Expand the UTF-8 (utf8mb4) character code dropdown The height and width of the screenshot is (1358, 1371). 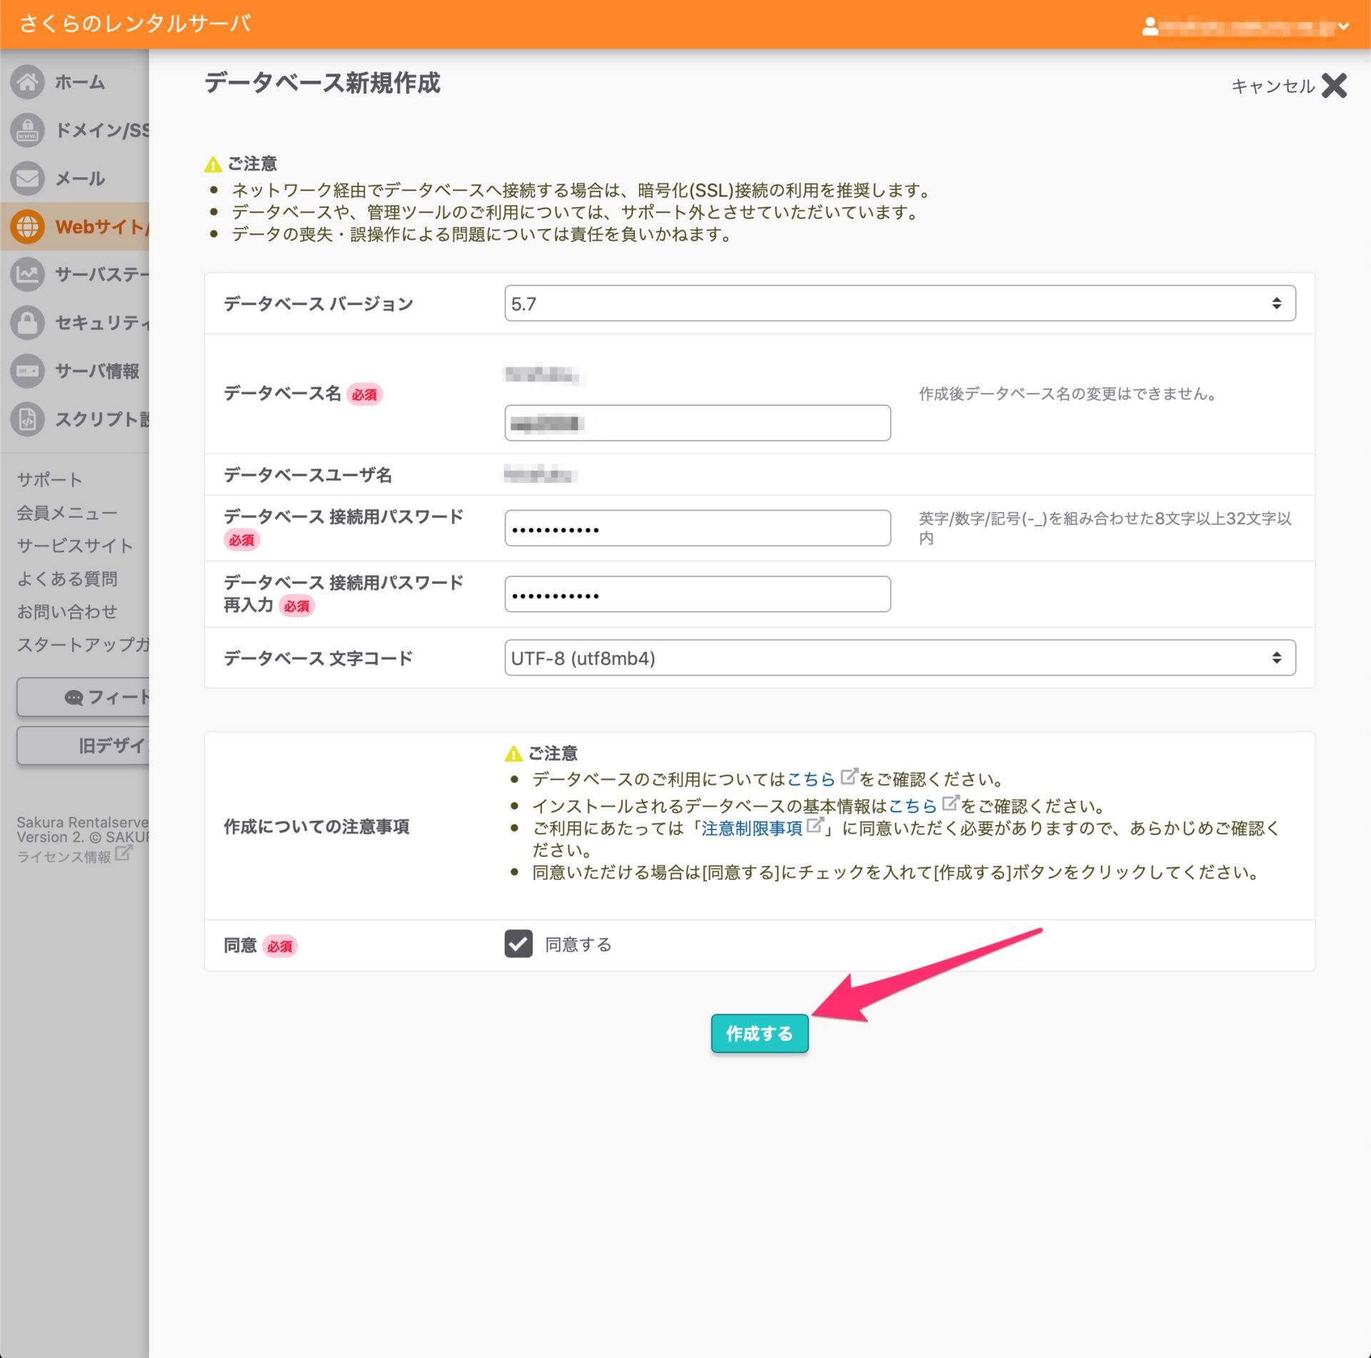click(900, 658)
